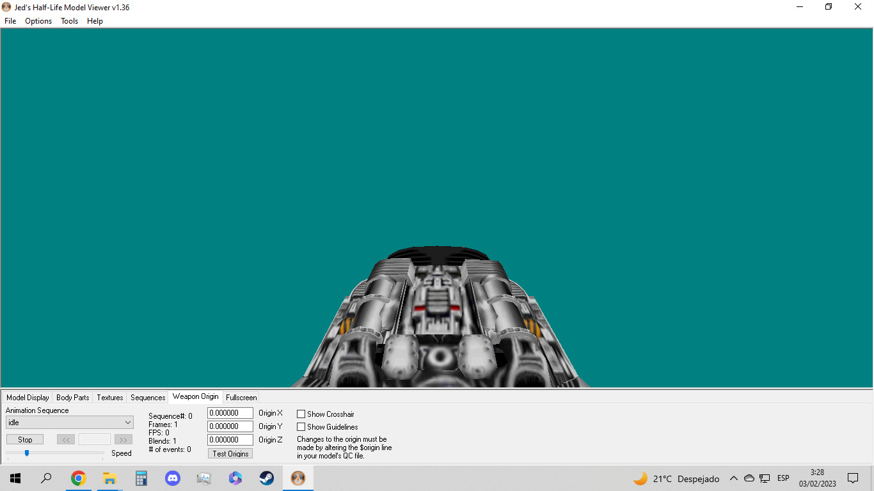Switch to the Textures tab
Viewport: 874px width, 491px height.
pyautogui.click(x=110, y=398)
